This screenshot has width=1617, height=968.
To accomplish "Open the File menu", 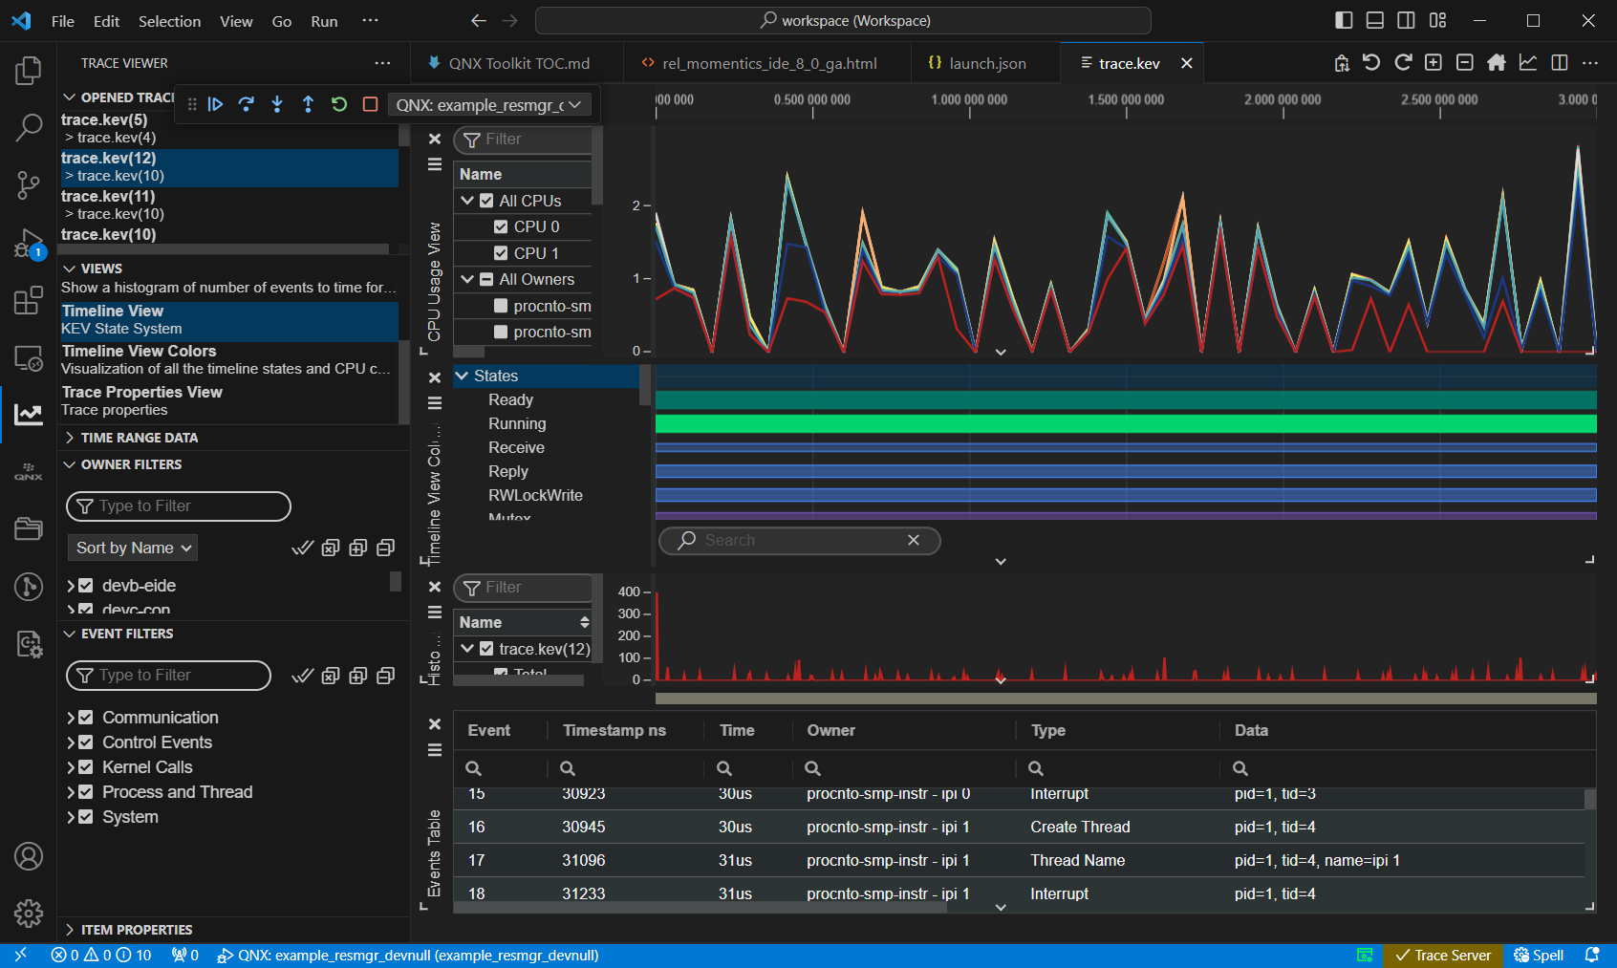I will (63, 21).
